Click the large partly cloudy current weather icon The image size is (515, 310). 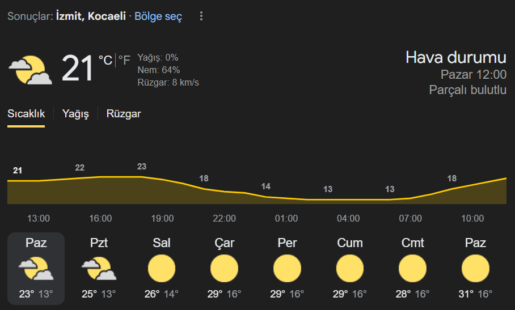point(30,70)
